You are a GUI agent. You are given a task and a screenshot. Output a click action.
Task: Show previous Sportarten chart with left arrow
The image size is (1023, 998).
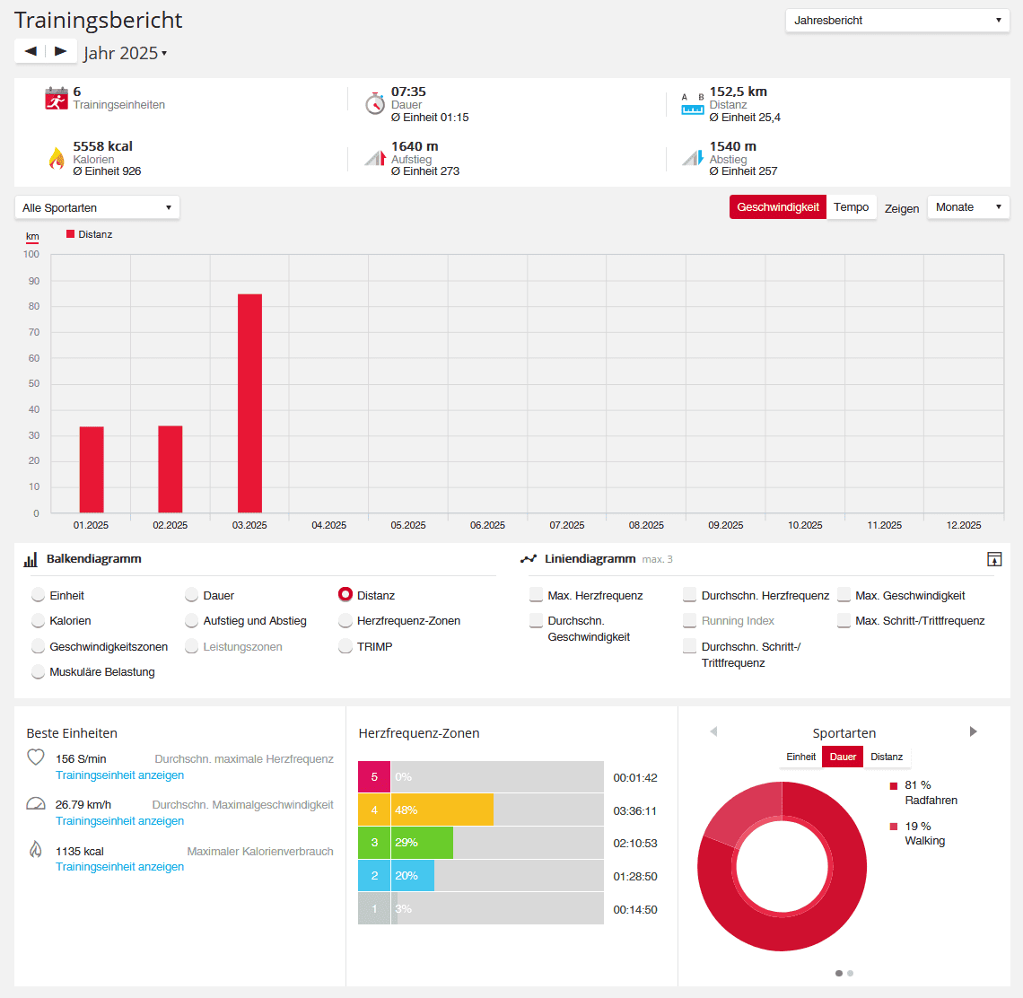tap(713, 731)
